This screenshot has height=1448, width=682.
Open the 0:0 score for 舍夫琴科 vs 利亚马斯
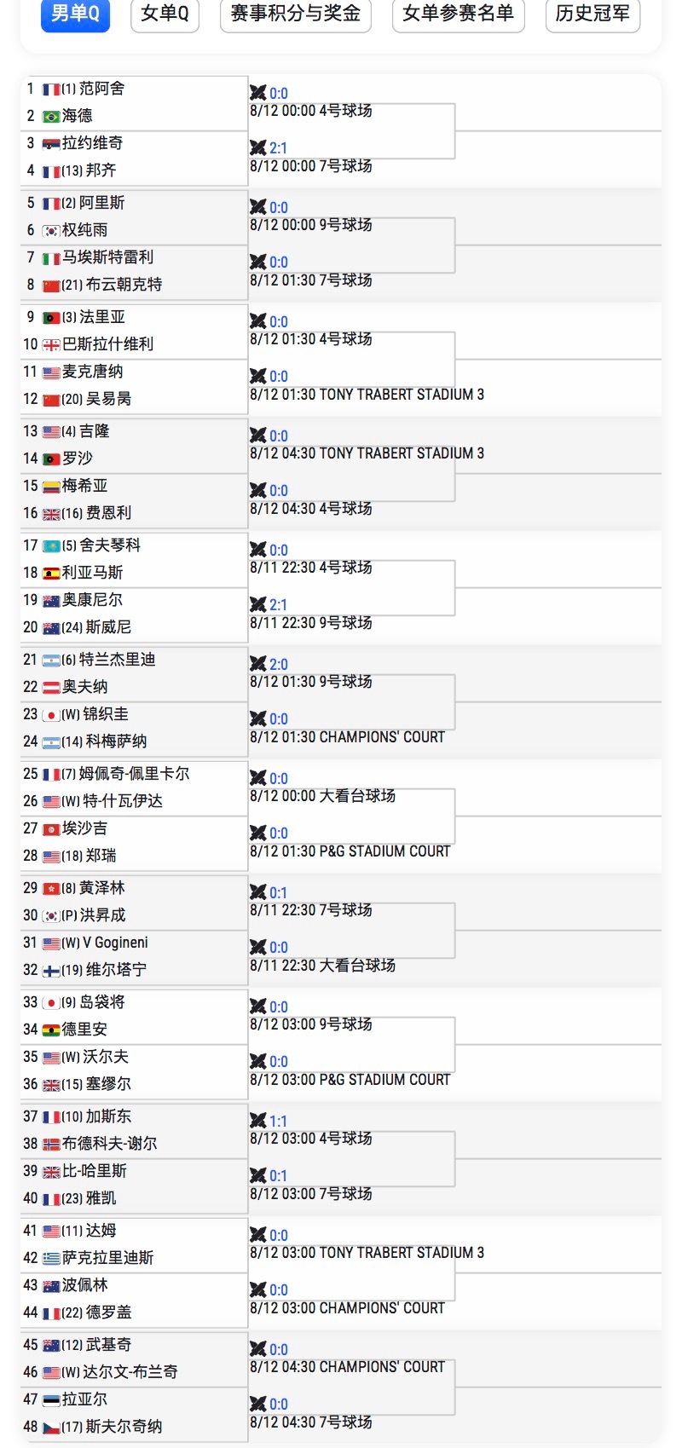[279, 551]
